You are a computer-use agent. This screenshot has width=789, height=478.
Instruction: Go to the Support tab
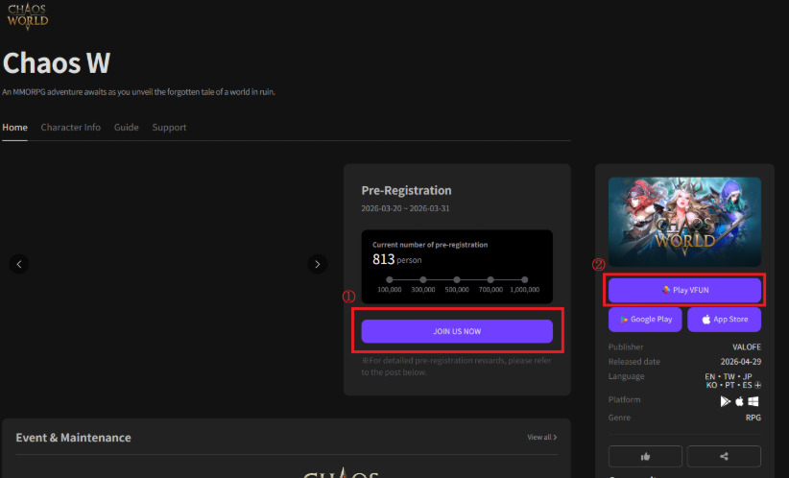[x=169, y=128]
